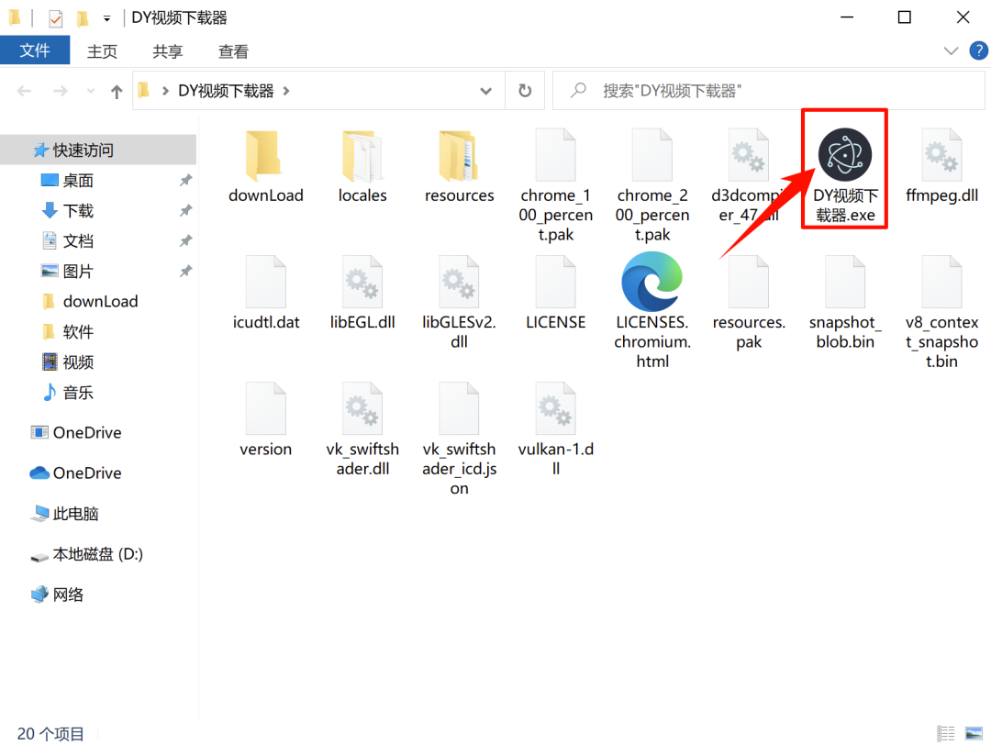The height and width of the screenshot is (745, 991).
Task: Open recent locations dropdown
Action: pos(91,92)
